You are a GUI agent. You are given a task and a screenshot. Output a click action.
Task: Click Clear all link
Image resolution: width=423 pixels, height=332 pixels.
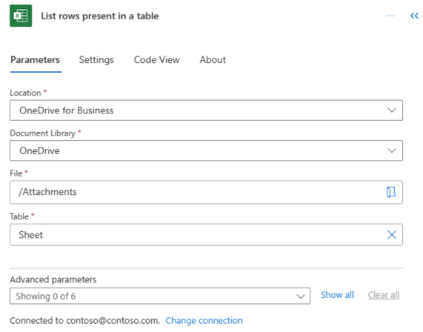pyautogui.click(x=383, y=295)
